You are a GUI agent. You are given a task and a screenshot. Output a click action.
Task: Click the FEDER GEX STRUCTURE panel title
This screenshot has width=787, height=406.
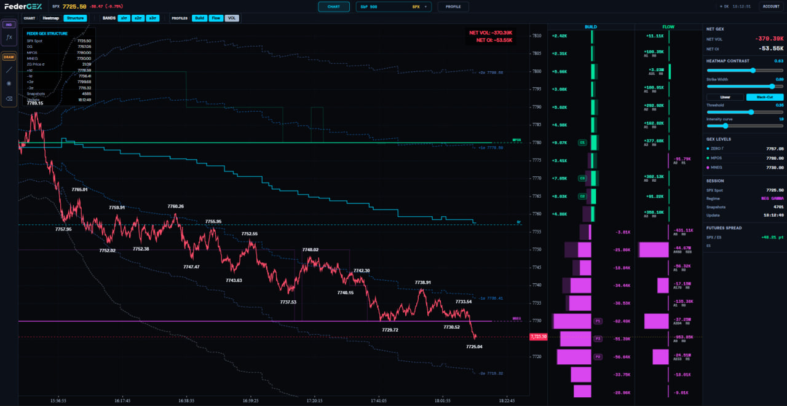47,33
